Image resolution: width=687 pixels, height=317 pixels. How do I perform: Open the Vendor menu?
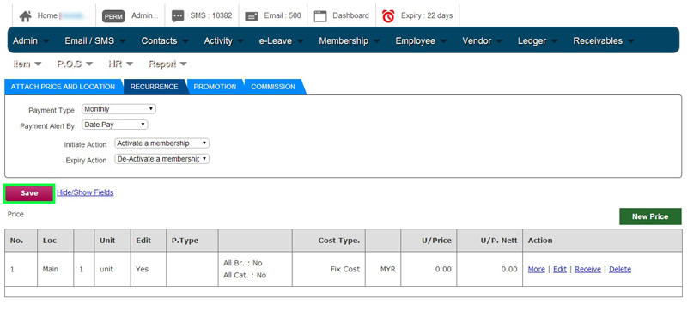click(x=483, y=40)
